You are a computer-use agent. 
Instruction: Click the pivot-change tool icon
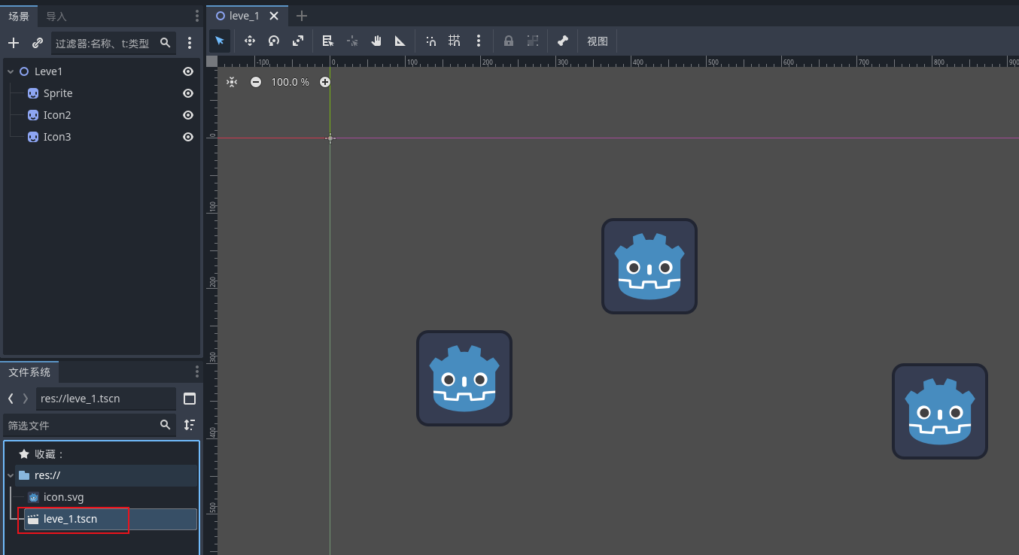pyautogui.click(x=352, y=41)
